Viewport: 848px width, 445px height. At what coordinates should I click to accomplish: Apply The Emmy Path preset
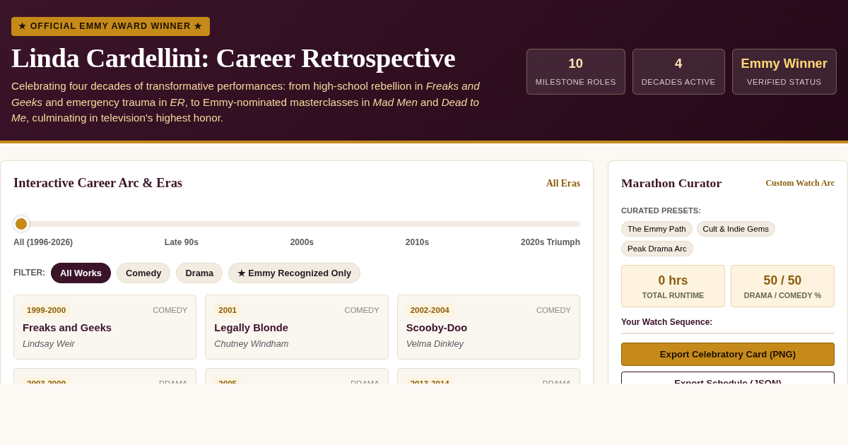point(656,229)
